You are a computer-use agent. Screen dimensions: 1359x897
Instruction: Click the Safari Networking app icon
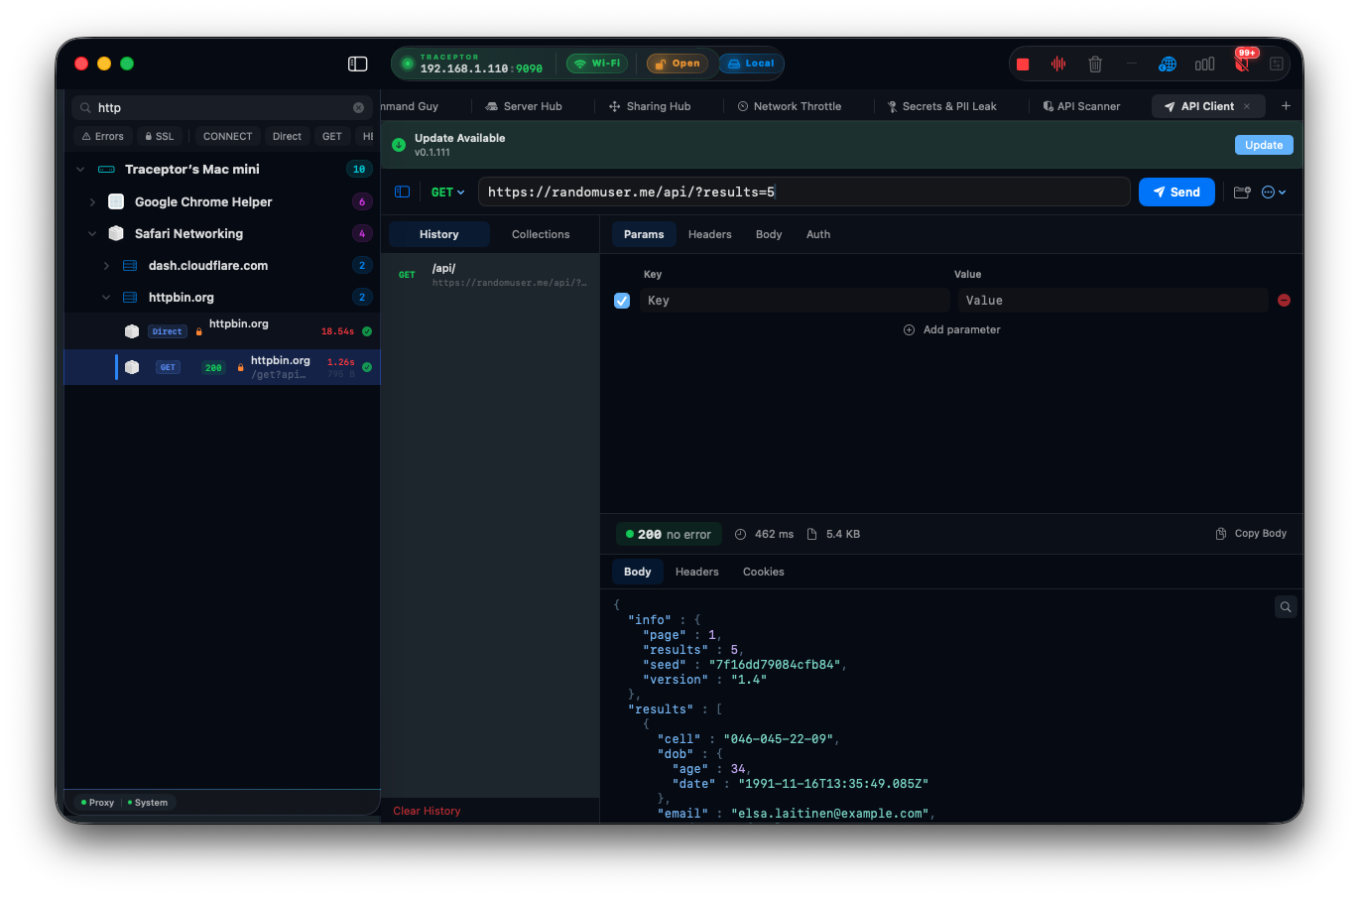[116, 233]
